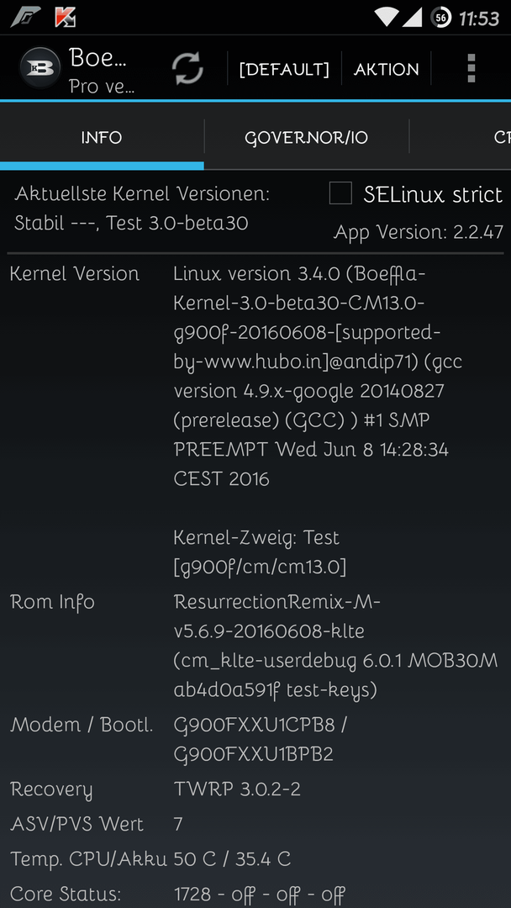This screenshot has width=511, height=908.
Task: Refresh data with the circular arrows icon
Action: point(187,68)
